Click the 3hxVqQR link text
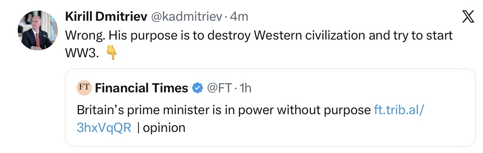The width and height of the screenshot is (483, 153). pyautogui.click(x=104, y=128)
